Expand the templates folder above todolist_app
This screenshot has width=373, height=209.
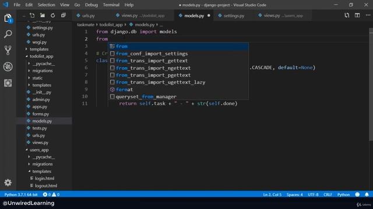point(39,49)
